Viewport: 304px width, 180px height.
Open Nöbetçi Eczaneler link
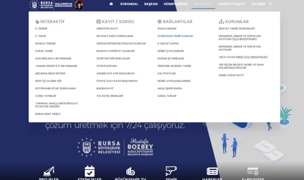(x=171, y=51)
